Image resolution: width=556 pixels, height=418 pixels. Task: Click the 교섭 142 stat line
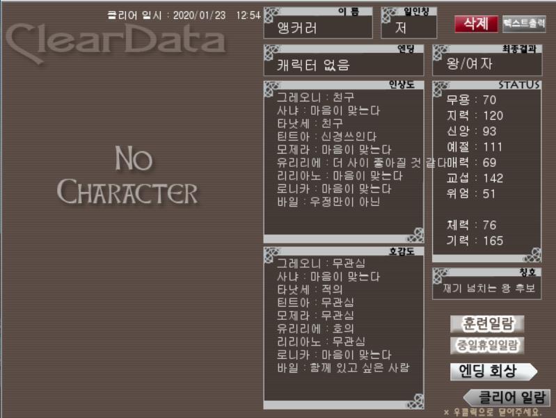point(475,178)
